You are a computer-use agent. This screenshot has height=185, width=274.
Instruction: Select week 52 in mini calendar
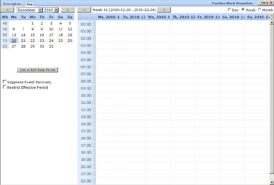point(5,46)
